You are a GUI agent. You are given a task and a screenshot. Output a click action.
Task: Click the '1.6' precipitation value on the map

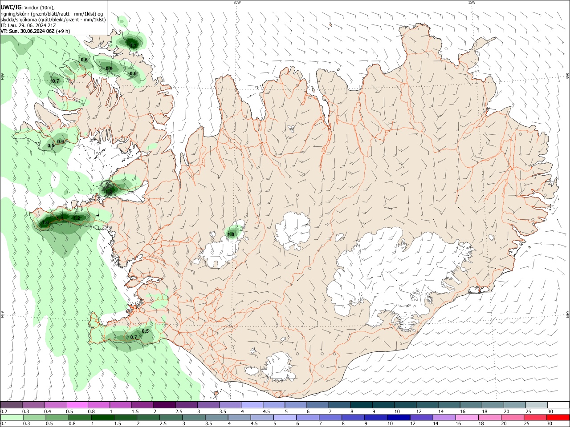pyautogui.click(x=45, y=223)
